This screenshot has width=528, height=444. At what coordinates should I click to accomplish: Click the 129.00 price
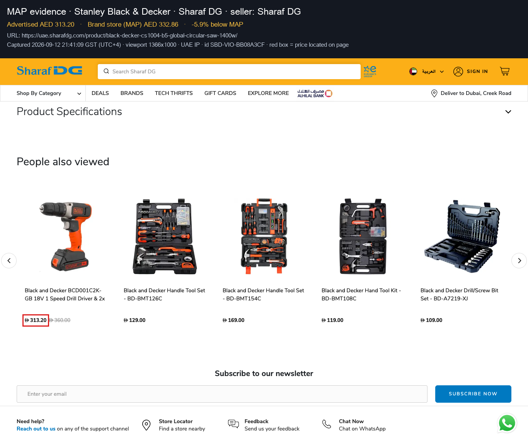[x=135, y=320]
